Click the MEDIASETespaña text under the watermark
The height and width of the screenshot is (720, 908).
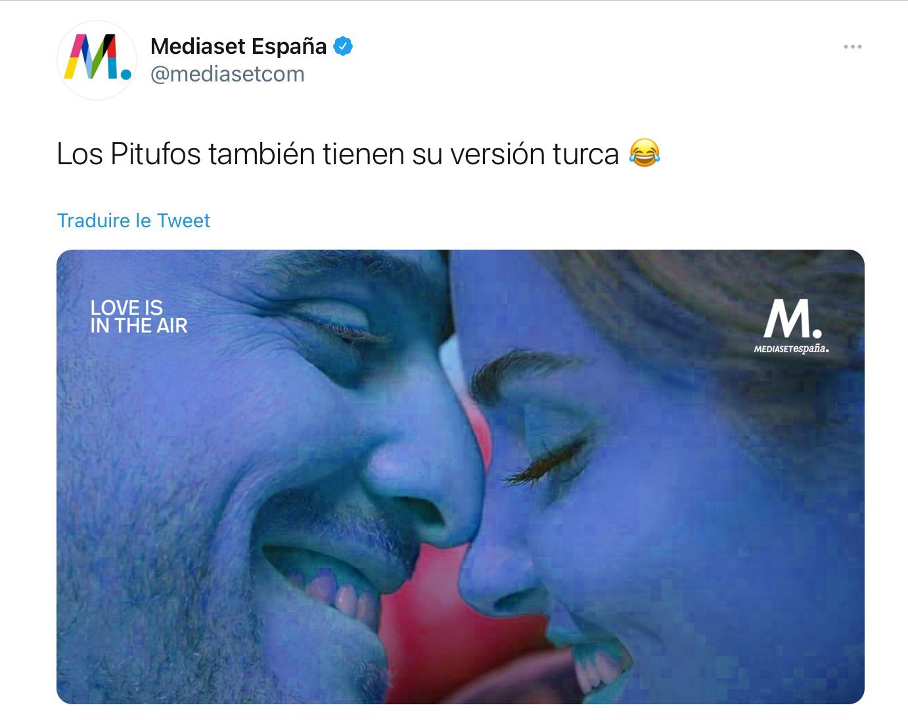tap(791, 349)
